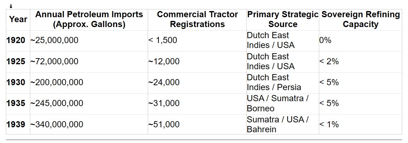Screen dimensions: 408x143
Task: Click the 0% refining capacity cell
Action: 361,40
